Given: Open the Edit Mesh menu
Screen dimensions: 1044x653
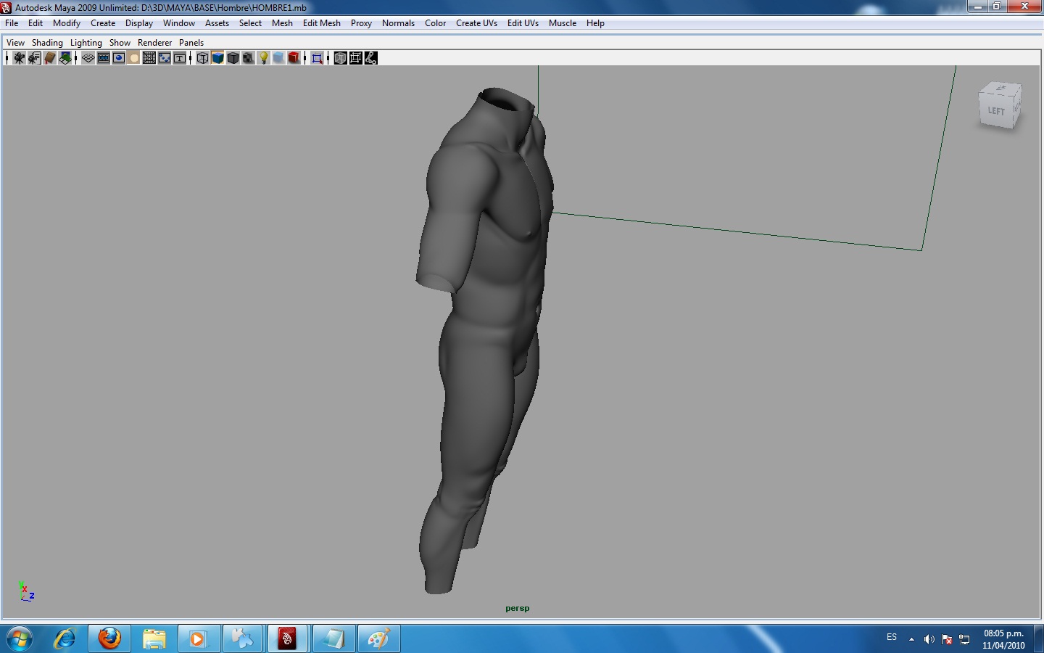Looking at the screenshot, I should [321, 23].
